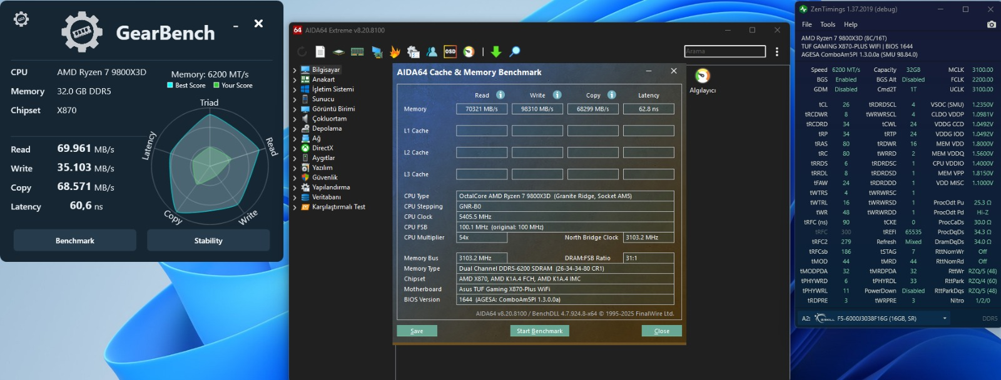The height and width of the screenshot is (380, 1001).
Task: Click the ZenTimings Speed 6200 MT/s value
Action: click(x=846, y=70)
